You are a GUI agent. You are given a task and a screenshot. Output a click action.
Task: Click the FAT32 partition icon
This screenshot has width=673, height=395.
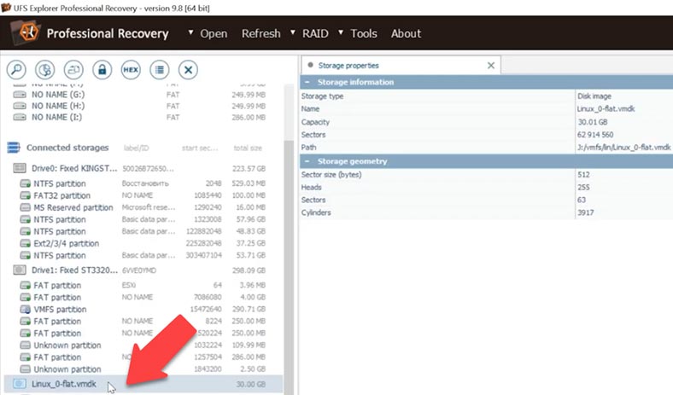pyautogui.click(x=26, y=195)
